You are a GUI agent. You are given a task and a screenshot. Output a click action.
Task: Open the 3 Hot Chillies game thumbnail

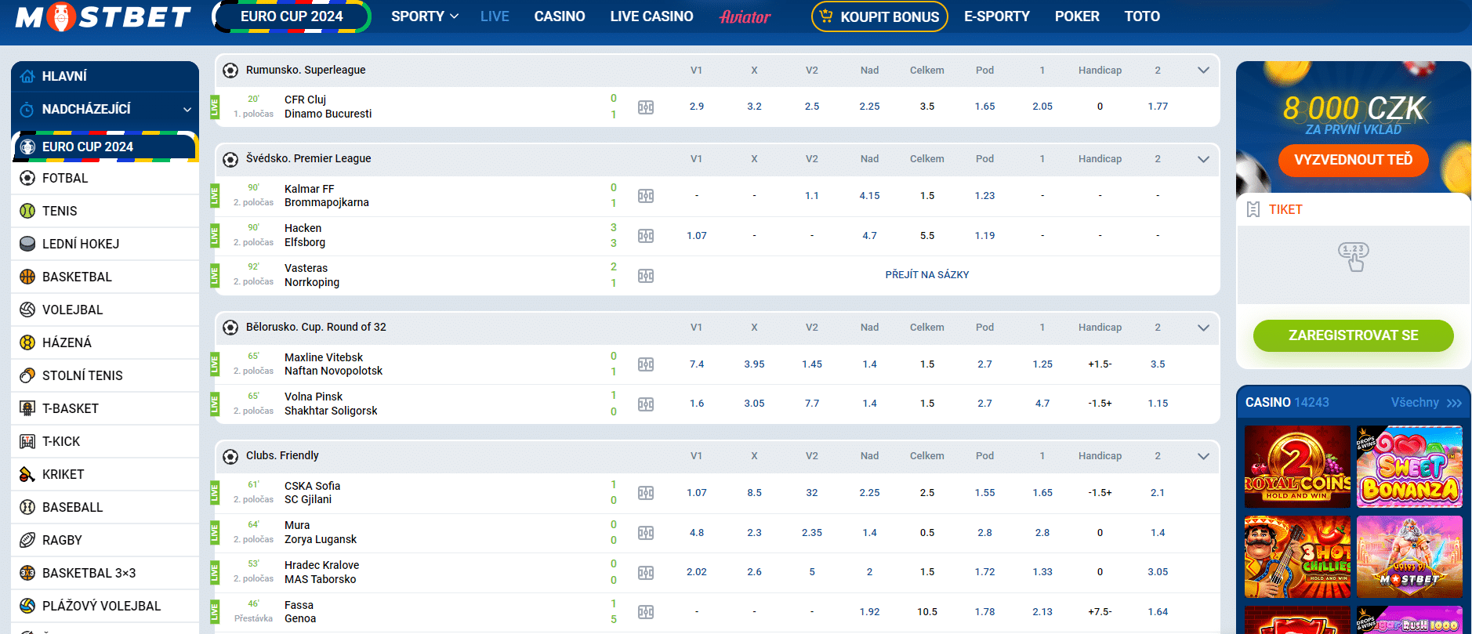click(1297, 557)
